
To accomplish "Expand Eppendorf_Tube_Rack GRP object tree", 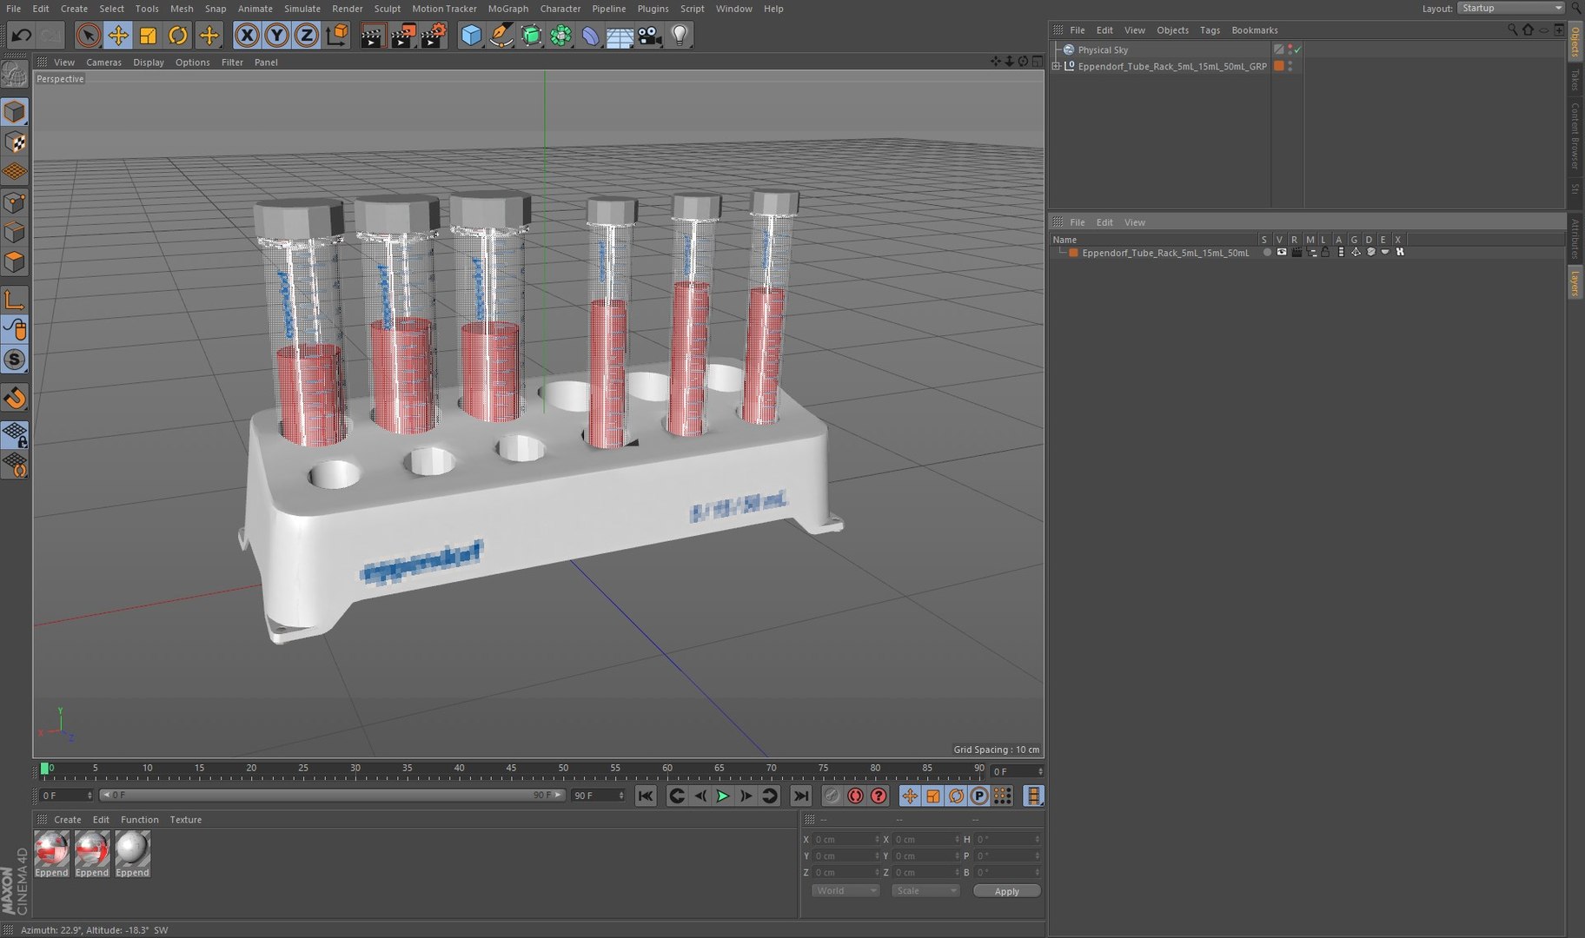I will (1056, 66).
